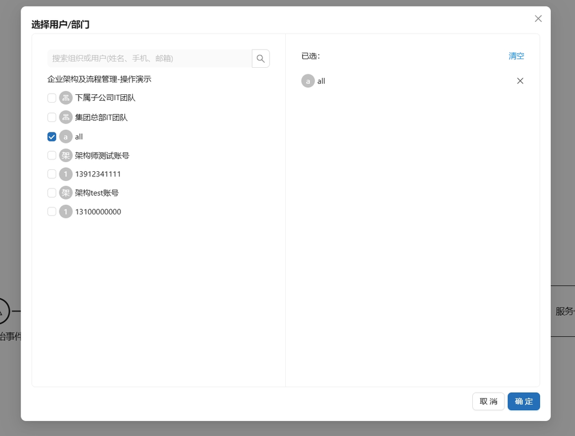Click the avatar icon for 13912341111
The image size is (575, 436).
[x=65, y=174]
